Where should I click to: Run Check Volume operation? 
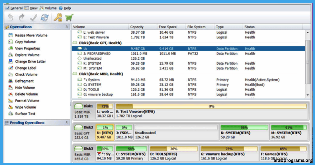coord(23,75)
